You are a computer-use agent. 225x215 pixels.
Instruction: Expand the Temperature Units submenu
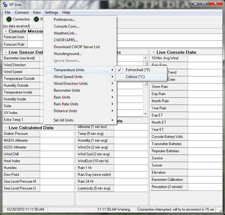pyautogui.click(x=80, y=70)
